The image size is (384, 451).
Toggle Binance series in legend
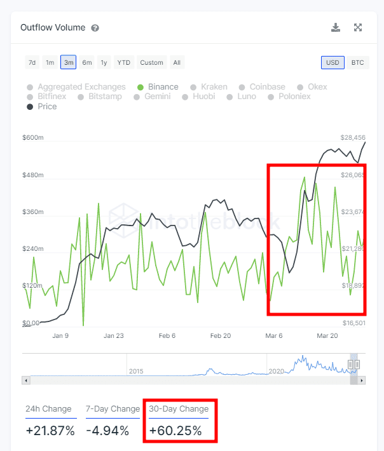(x=158, y=87)
